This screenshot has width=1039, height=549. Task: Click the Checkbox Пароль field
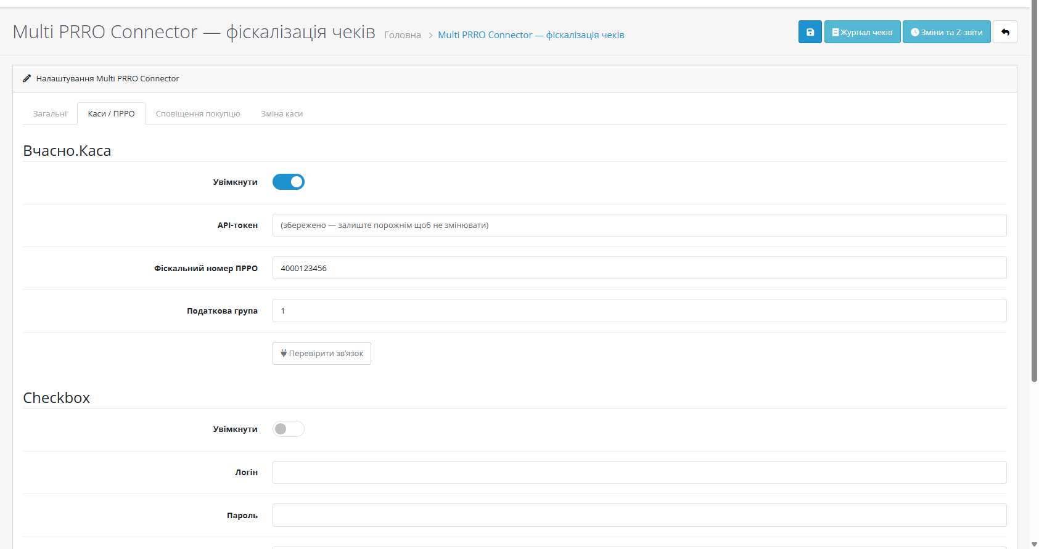(x=639, y=515)
